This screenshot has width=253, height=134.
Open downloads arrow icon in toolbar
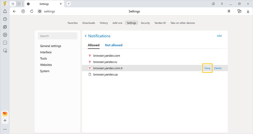pos(248,11)
